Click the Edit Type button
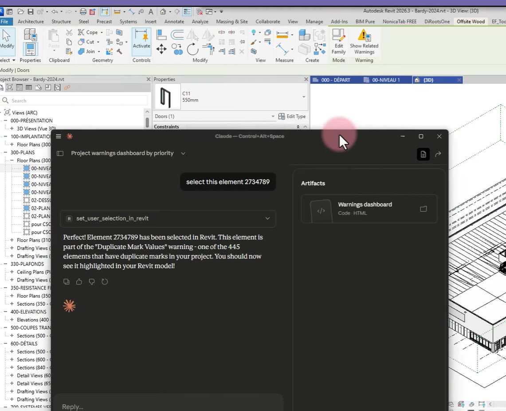506x411 pixels. click(x=292, y=117)
